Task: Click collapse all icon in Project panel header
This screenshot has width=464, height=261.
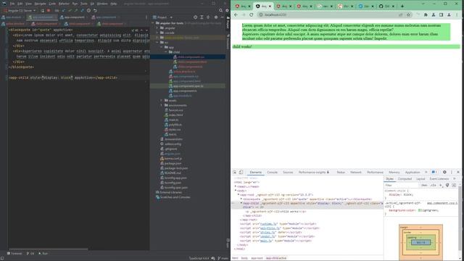Action: tap(208, 17)
